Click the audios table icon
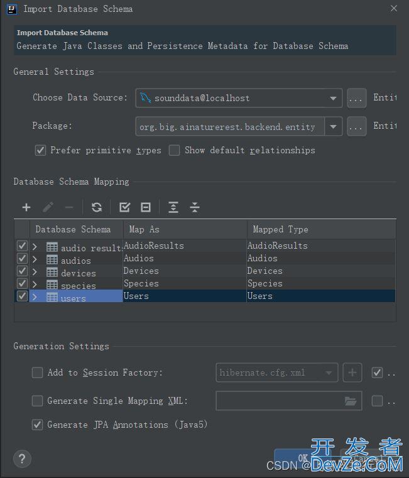The image size is (409, 478). pos(52,259)
